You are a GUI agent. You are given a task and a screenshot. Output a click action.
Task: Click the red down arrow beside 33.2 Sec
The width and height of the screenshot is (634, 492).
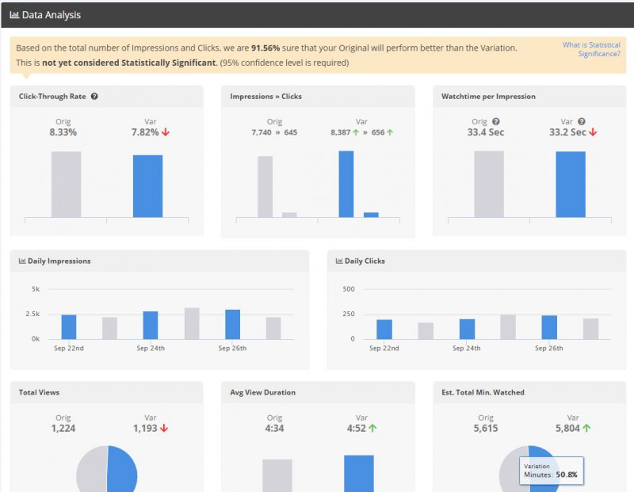pyautogui.click(x=593, y=132)
